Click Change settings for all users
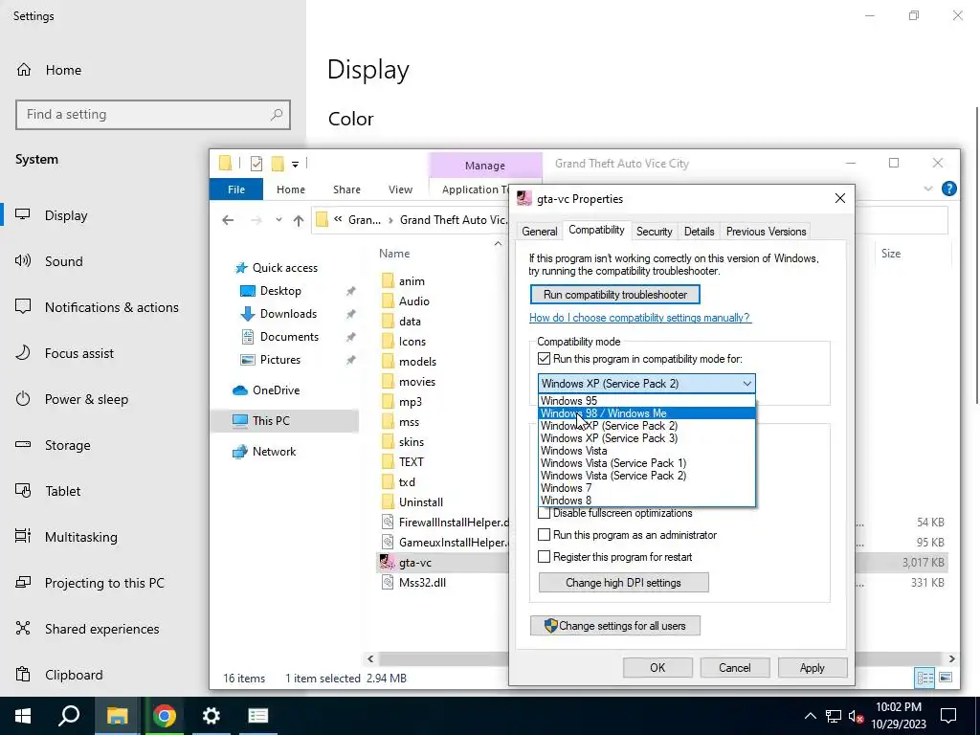 point(615,626)
